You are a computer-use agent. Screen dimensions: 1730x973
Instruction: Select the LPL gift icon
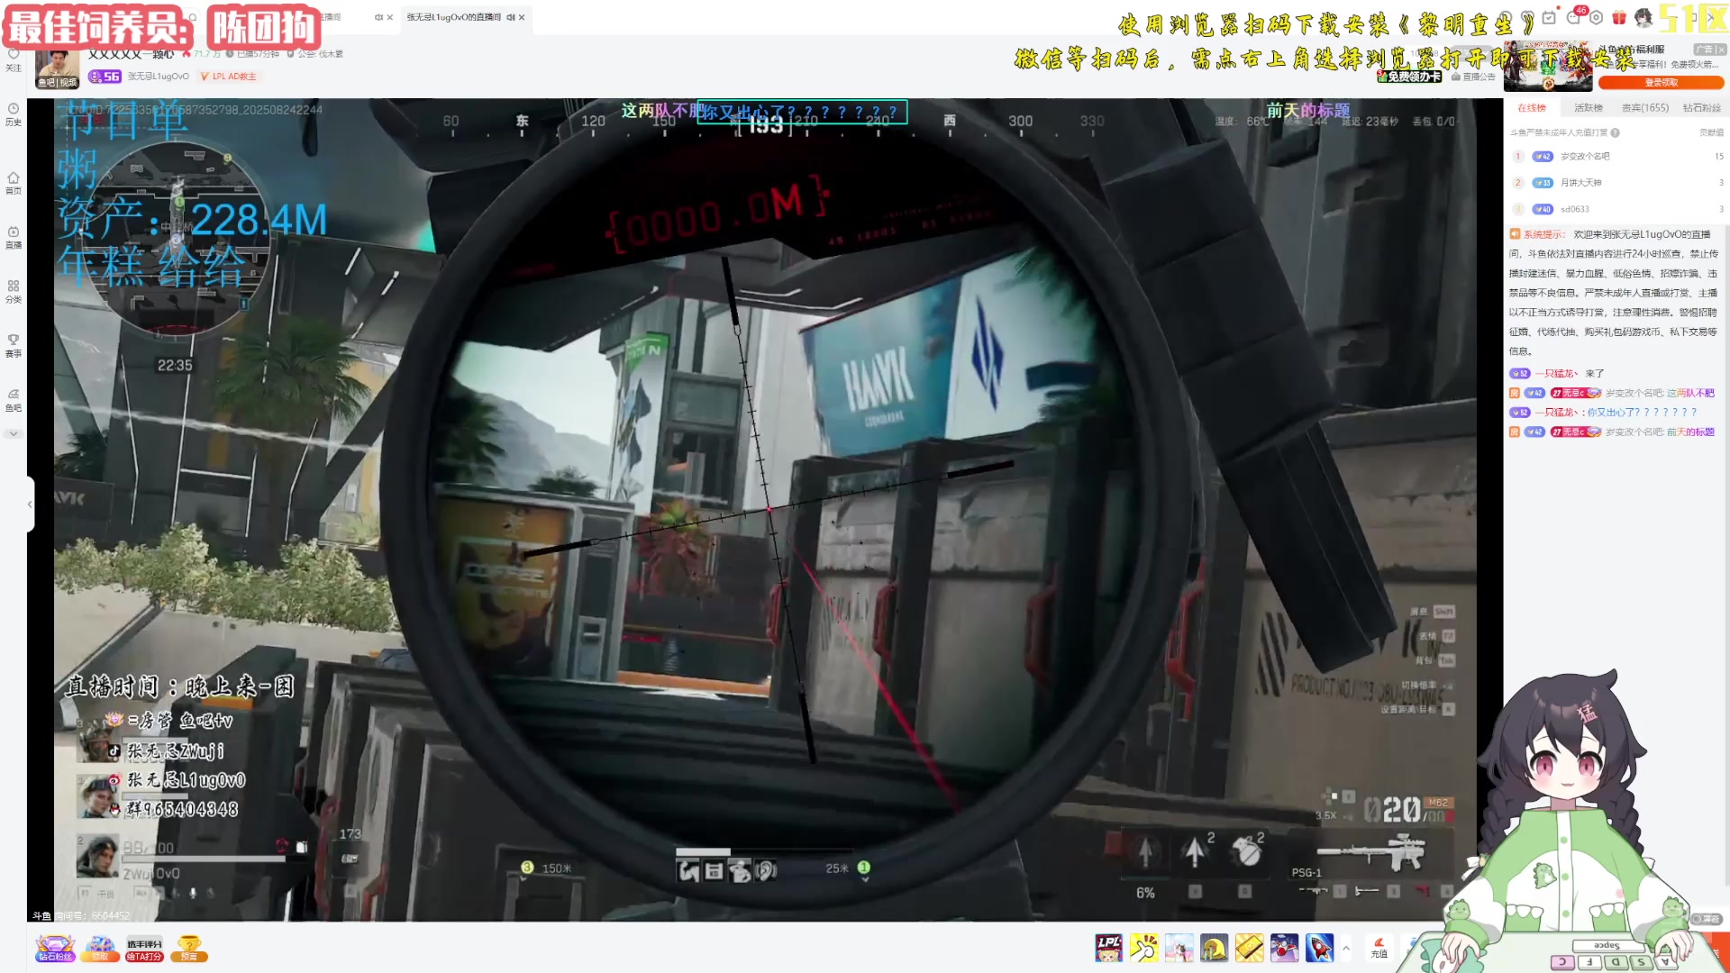click(x=1109, y=948)
